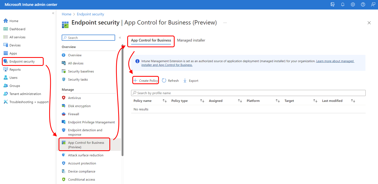This screenshot has width=378, height=184.
Task: Collapse the main left navigation chevron
Action: pos(53,13)
